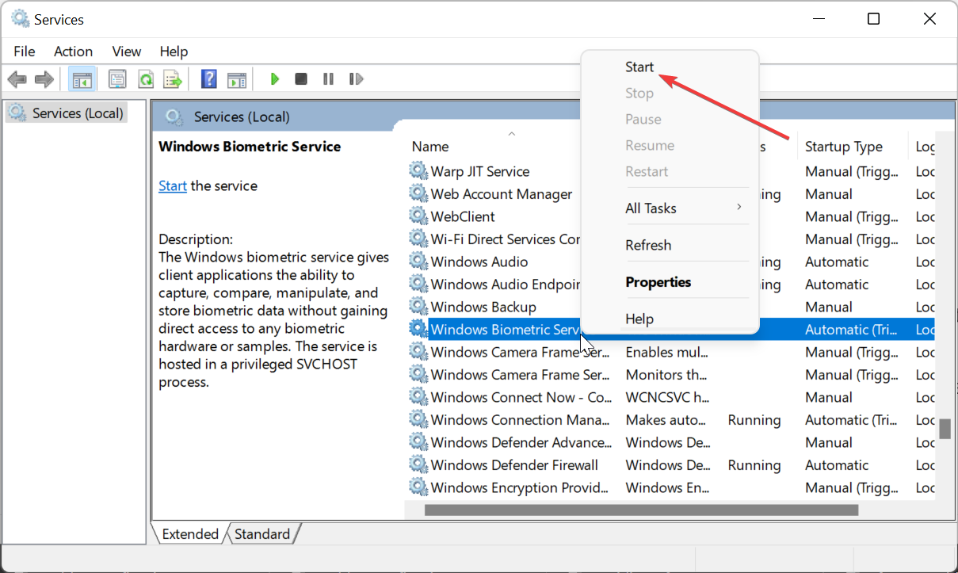The width and height of the screenshot is (958, 573).
Task: Open Properties toolbar icon
Action: [x=117, y=79]
